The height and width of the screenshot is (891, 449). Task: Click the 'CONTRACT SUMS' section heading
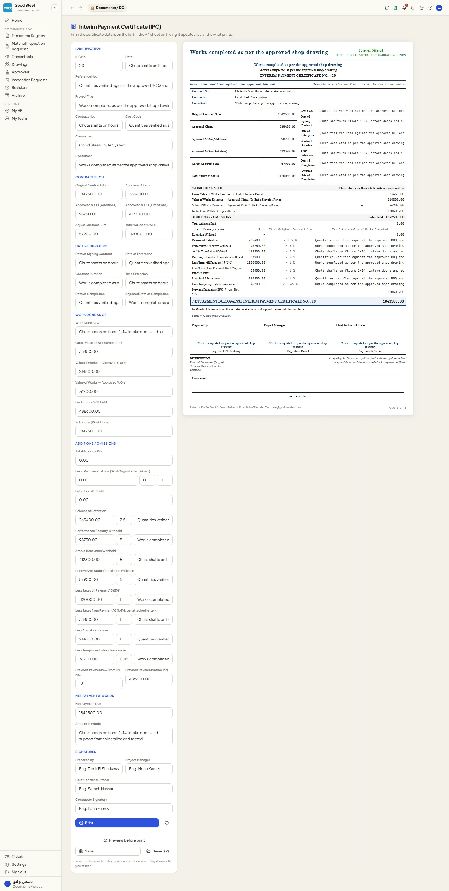click(90, 177)
